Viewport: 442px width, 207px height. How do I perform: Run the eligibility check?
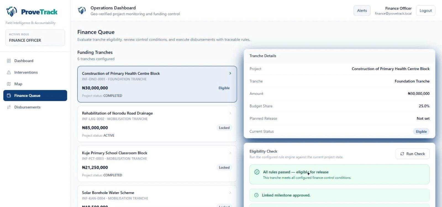[412, 154]
